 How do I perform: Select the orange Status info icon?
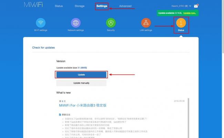click(181, 23)
